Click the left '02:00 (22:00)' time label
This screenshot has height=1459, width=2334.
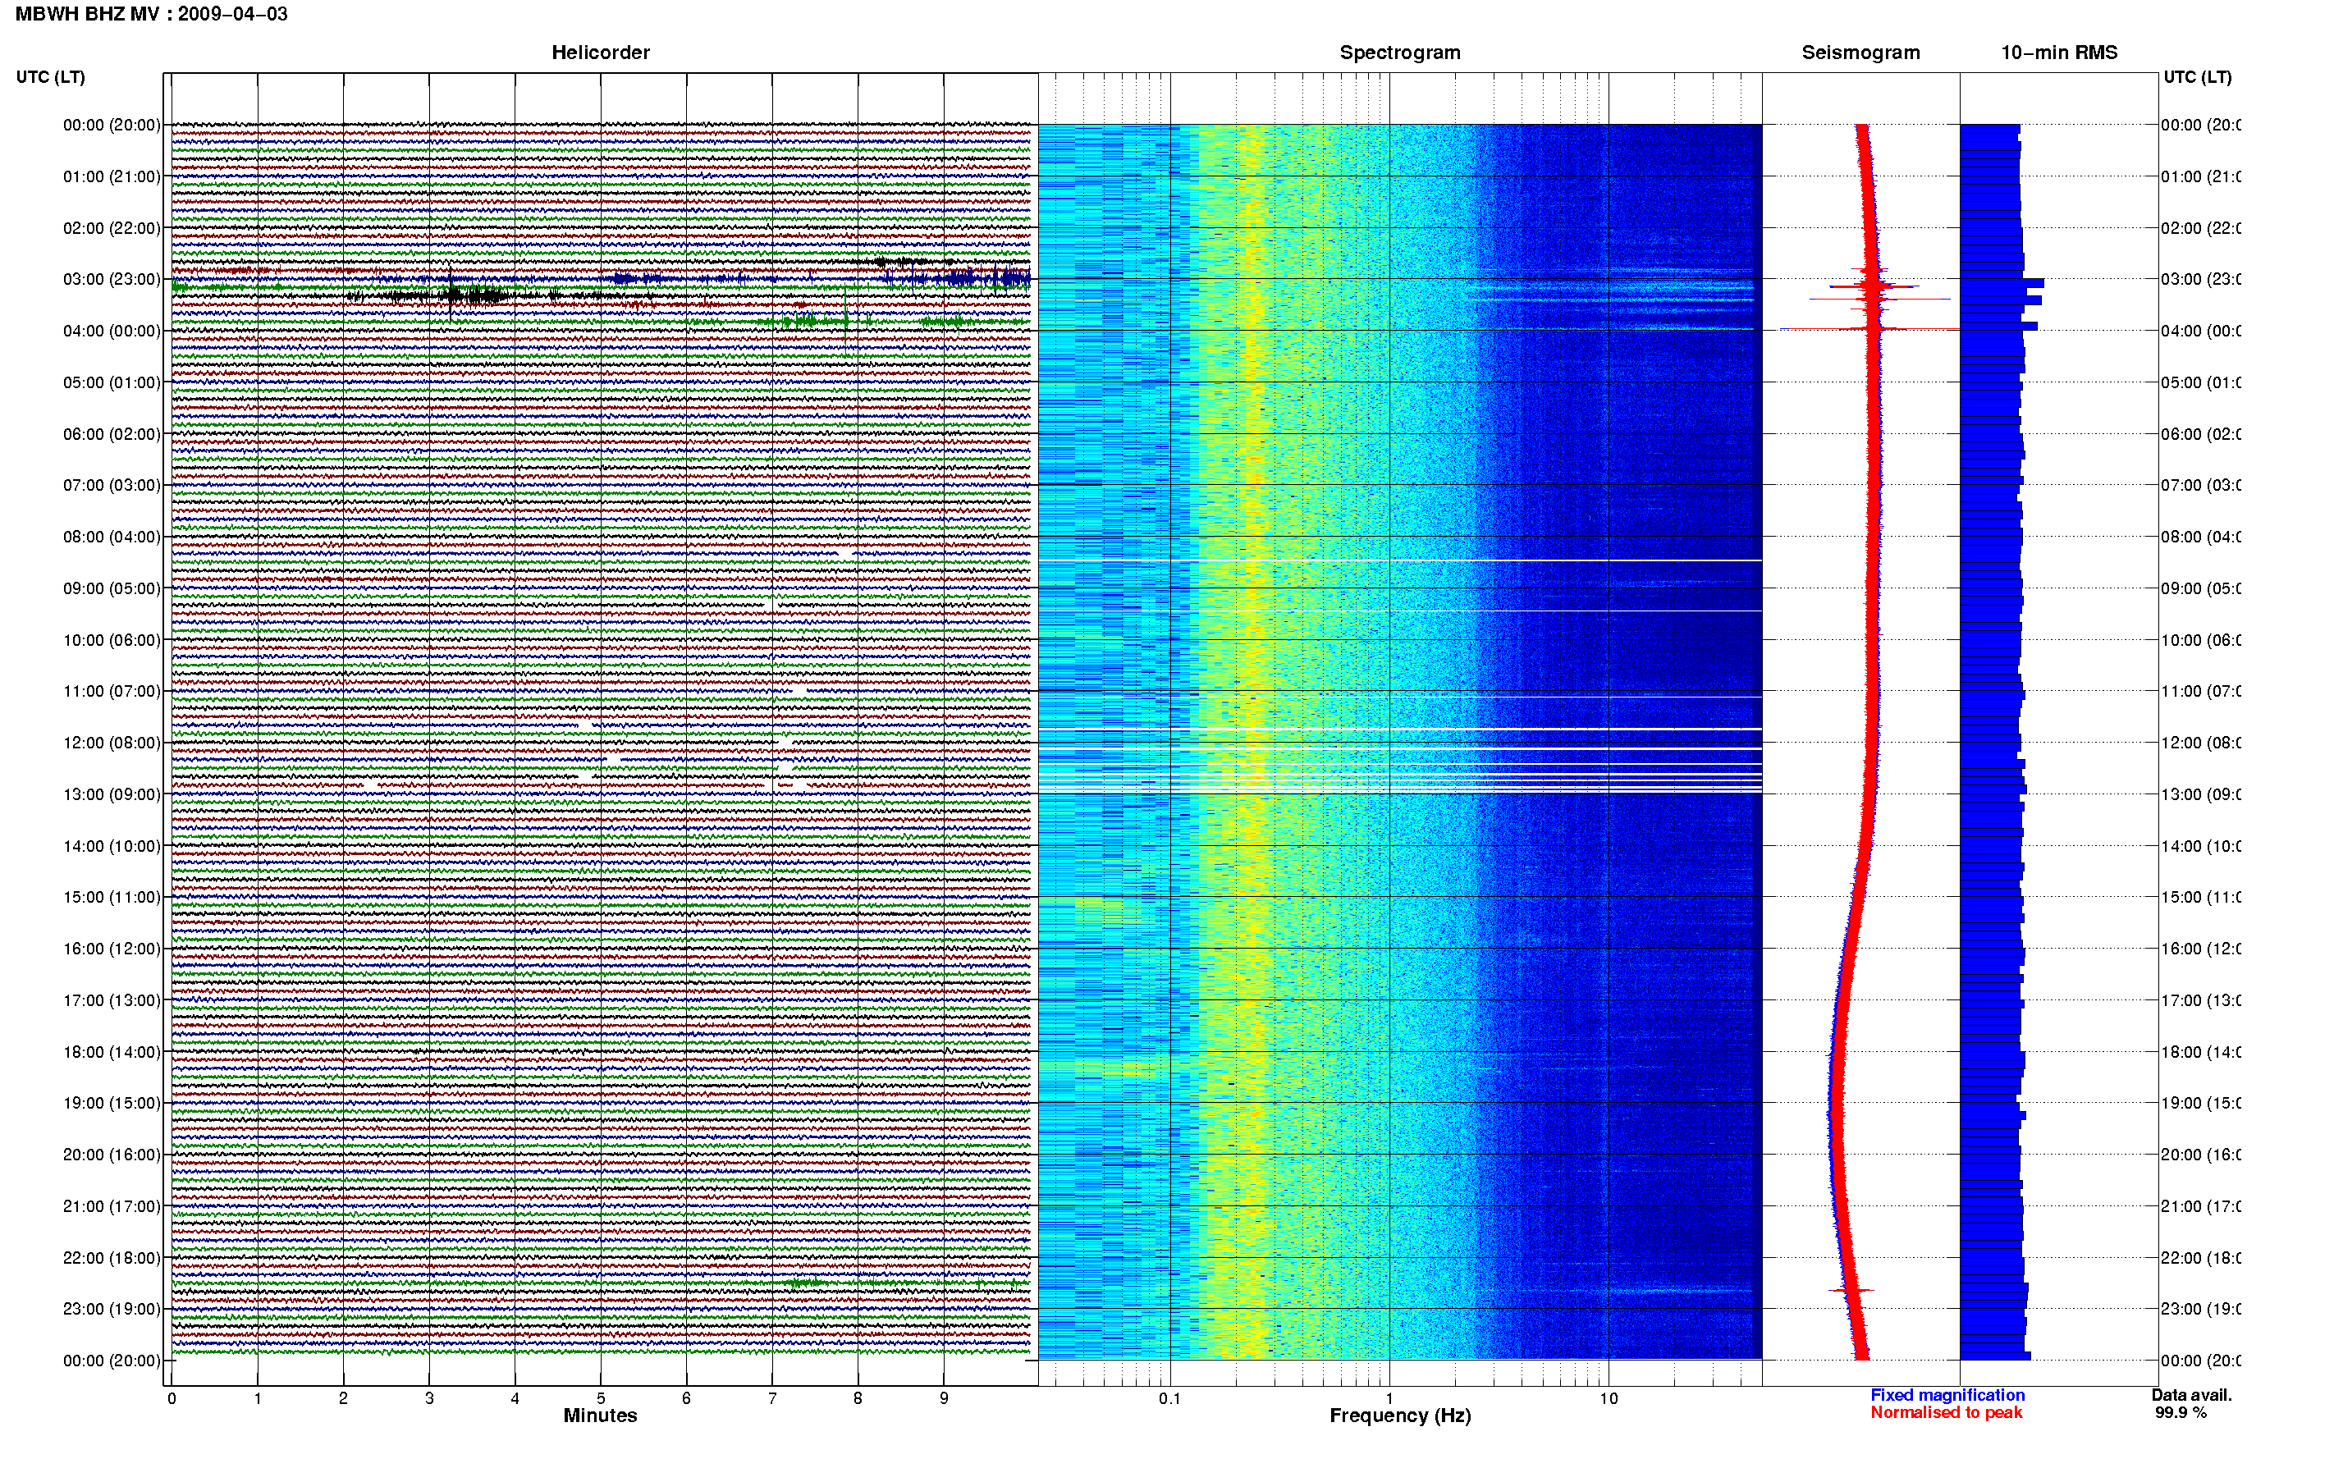[x=112, y=228]
